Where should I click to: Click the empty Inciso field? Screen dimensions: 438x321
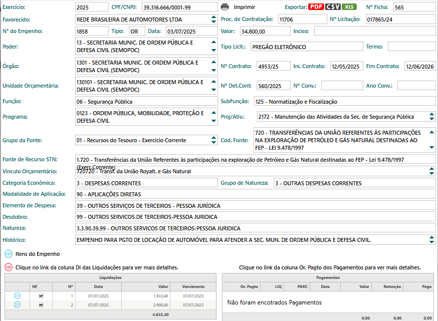(375, 31)
